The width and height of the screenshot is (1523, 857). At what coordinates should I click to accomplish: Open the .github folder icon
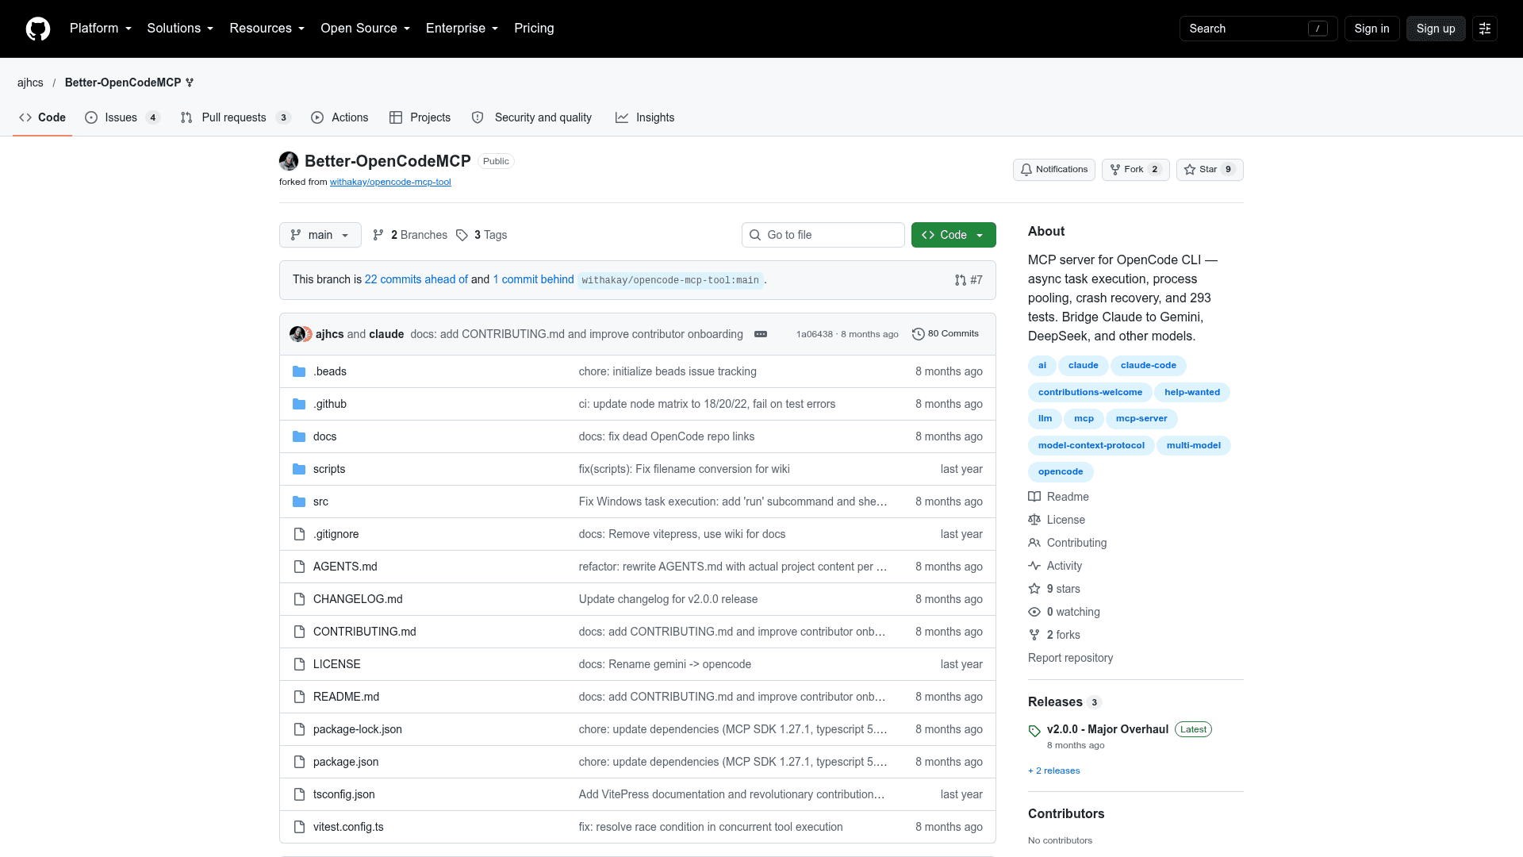point(299,404)
